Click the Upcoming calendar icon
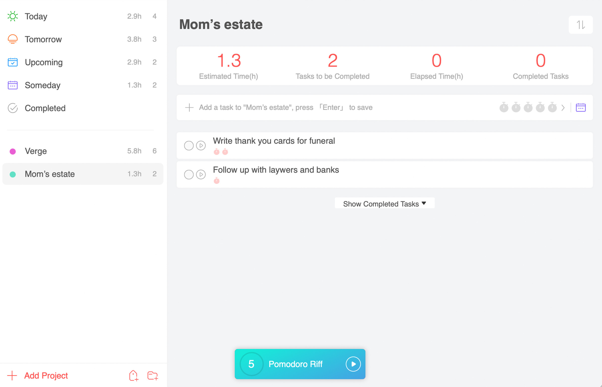Viewport: 602px width, 387px height. point(13,62)
